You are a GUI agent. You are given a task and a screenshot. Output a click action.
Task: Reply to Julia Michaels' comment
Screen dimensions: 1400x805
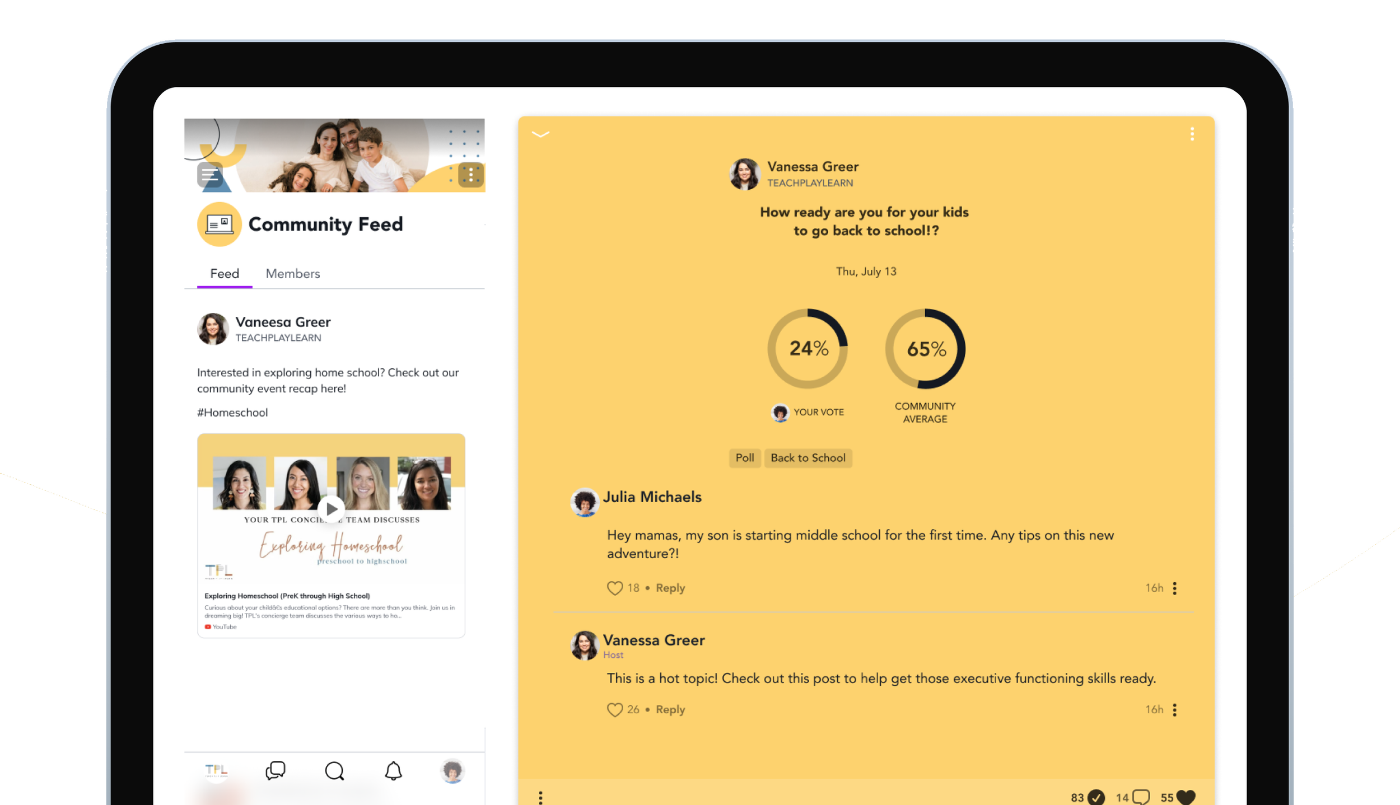point(670,588)
